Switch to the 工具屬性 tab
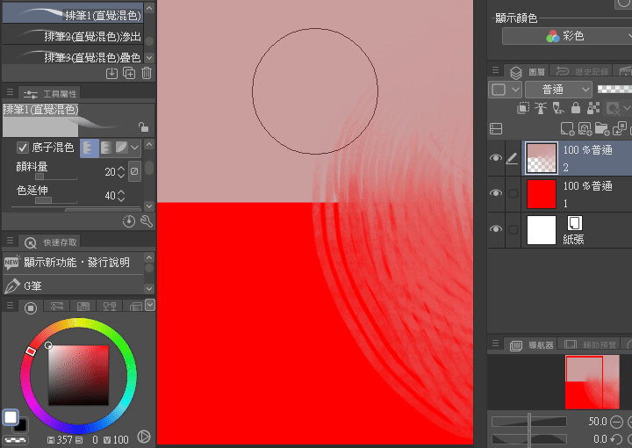Viewport: 632px width, 448px height. point(49,94)
